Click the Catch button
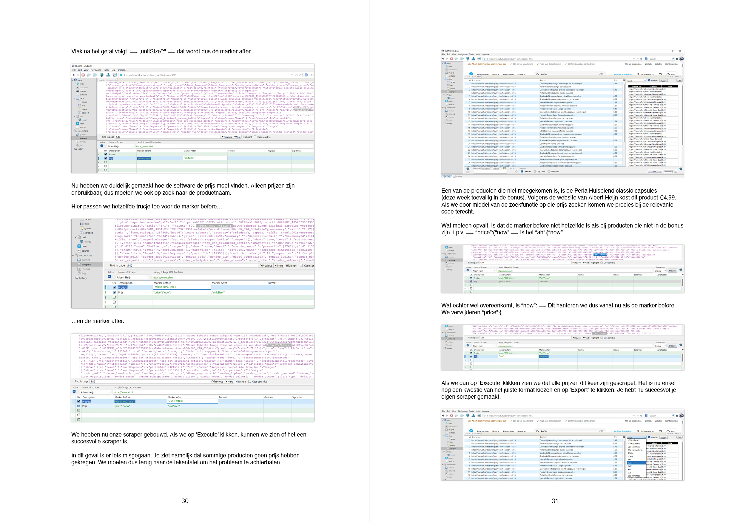 pos(654,172)
